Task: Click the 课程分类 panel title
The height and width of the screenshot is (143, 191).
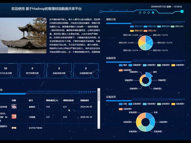Action: click(111, 19)
